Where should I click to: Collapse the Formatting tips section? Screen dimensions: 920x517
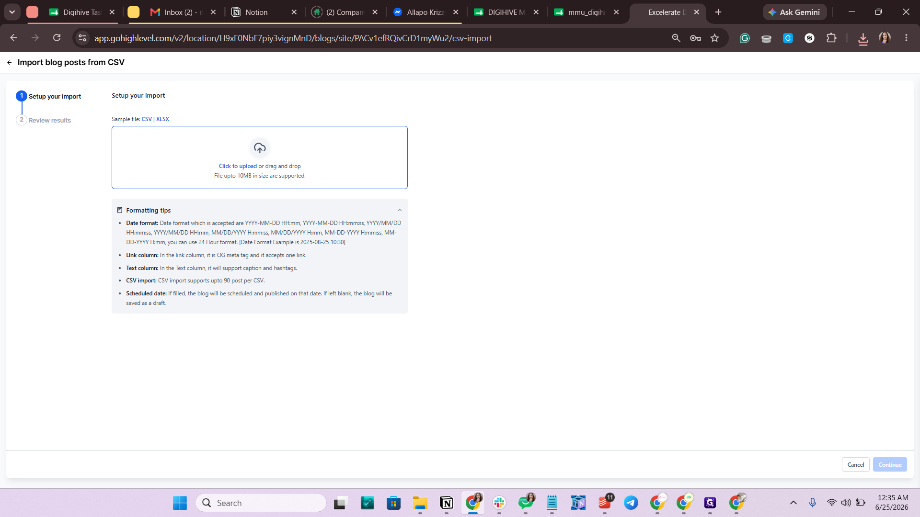400,210
